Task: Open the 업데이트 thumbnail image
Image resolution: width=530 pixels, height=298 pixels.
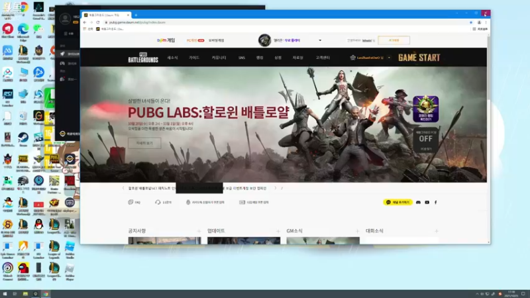Action: pos(244,240)
